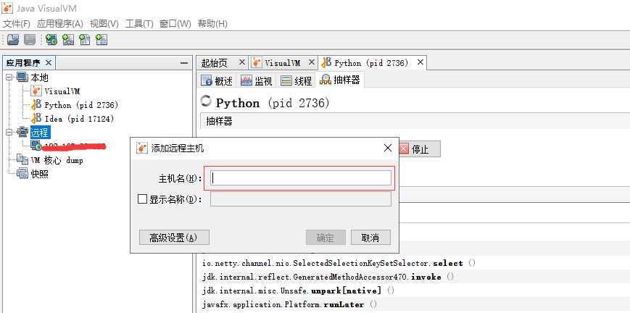Viewport: 630px width, 313px height.
Task: Click the loading spinner beside the Python heading
Action: point(206,101)
